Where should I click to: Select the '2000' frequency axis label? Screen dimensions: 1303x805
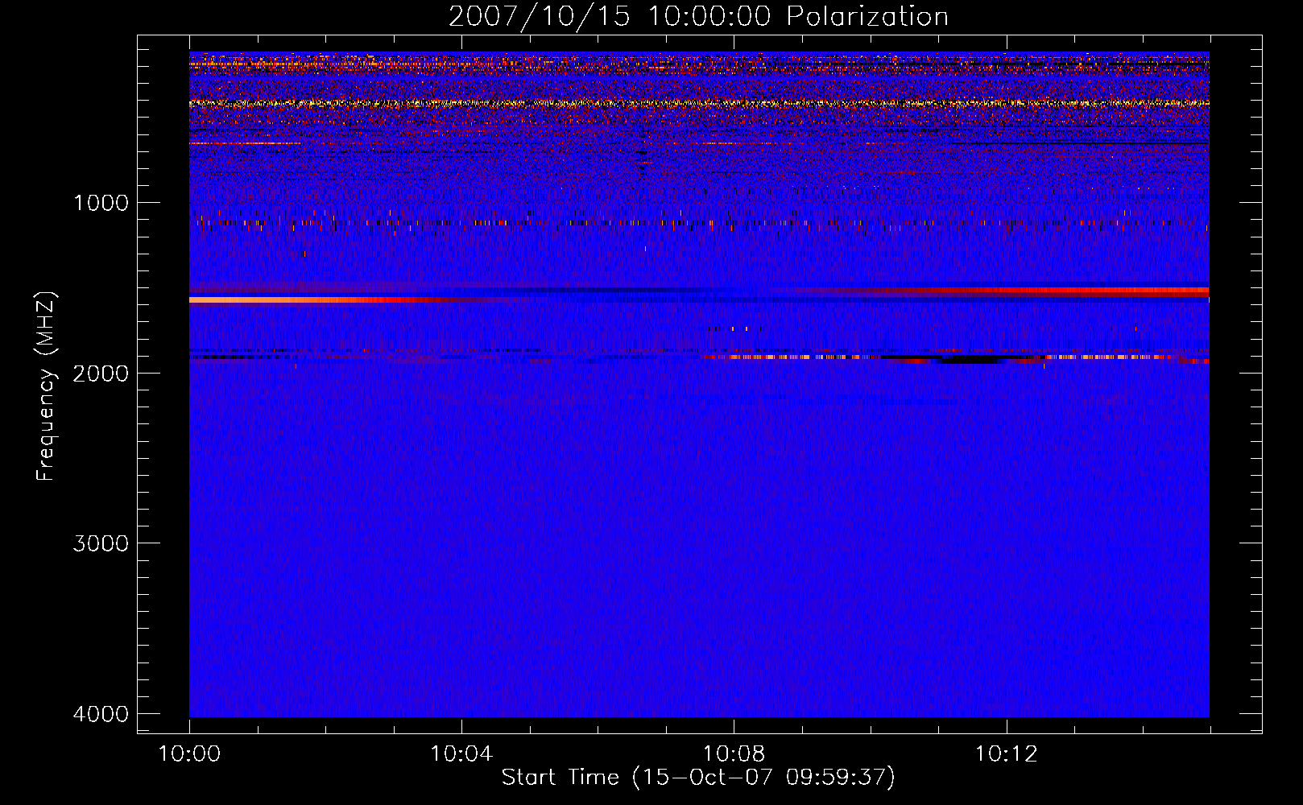click(x=101, y=373)
